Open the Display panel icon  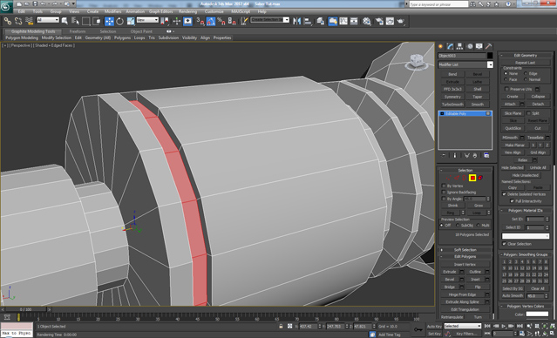coord(479,46)
